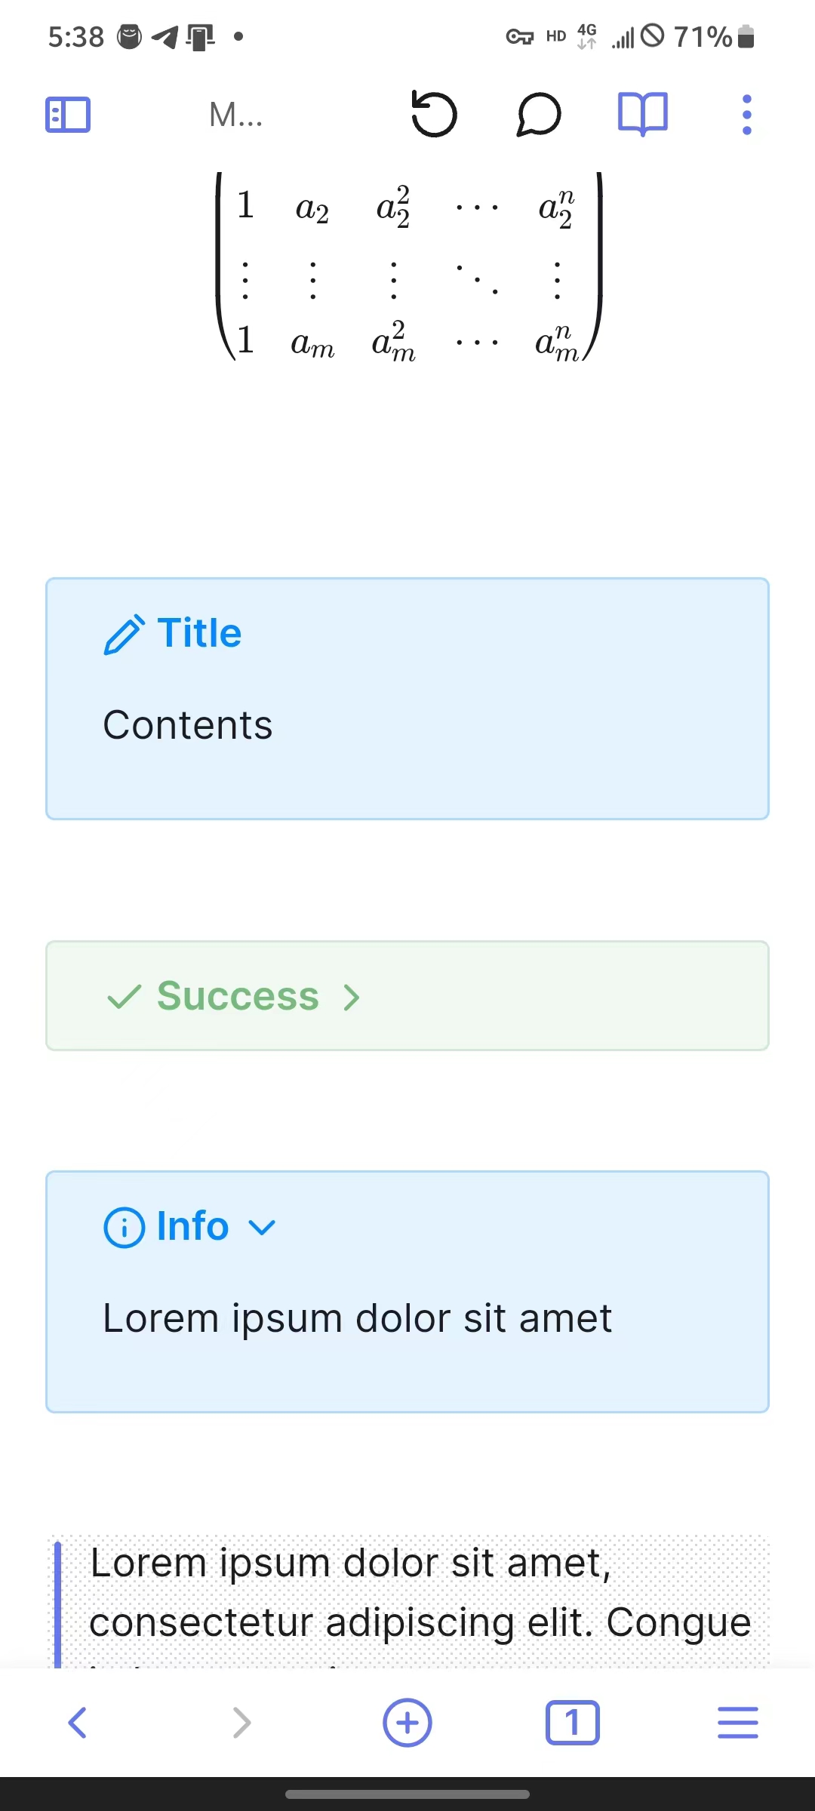Create new note with plus button
The width and height of the screenshot is (815, 1811).
click(x=407, y=1723)
